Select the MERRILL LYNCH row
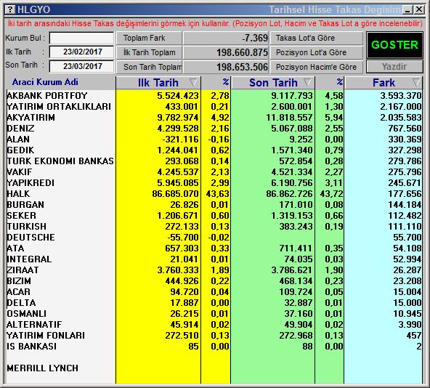This screenshot has height=388, width=430. coord(214,368)
